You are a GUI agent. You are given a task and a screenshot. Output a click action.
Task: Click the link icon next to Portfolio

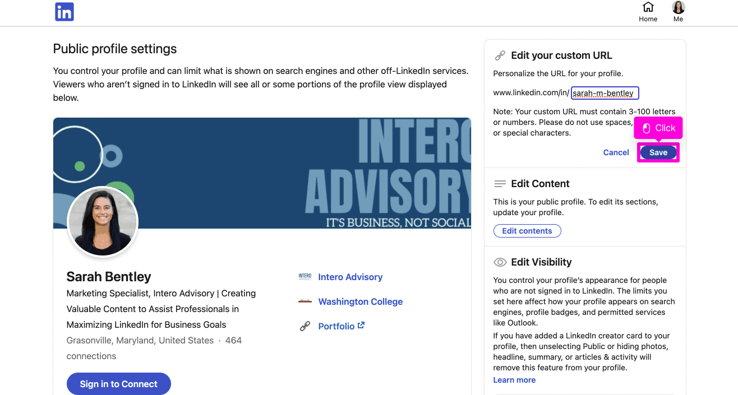point(305,326)
